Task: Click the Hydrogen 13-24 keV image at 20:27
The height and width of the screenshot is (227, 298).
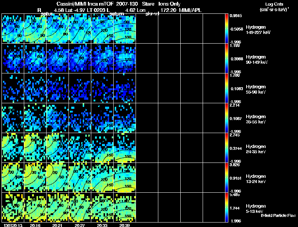Action: pos(80,177)
